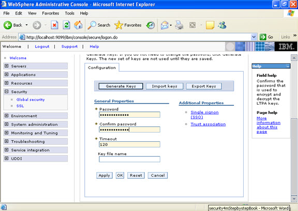Expand the Service integration section
This screenshot has height=211, width=298.
tap(6, 150)
